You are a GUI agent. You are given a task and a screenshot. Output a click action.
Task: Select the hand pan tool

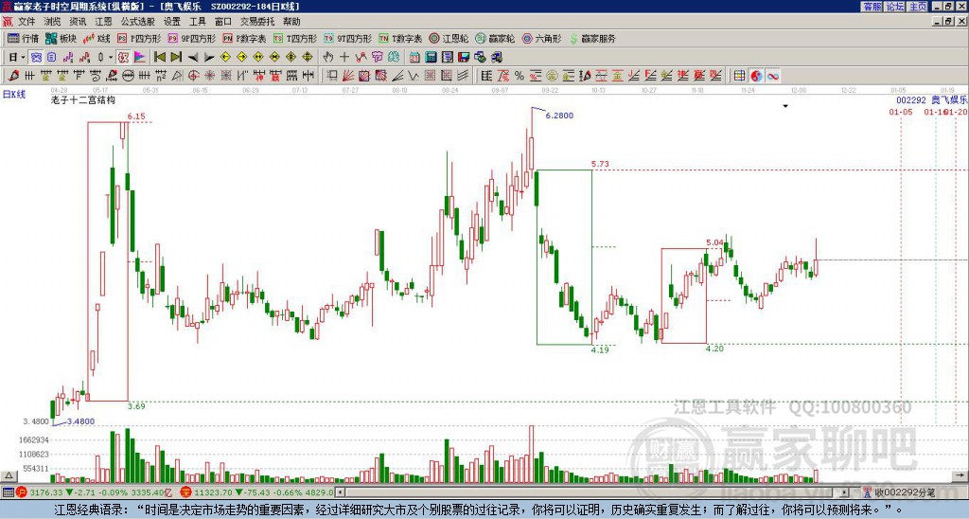328,57
